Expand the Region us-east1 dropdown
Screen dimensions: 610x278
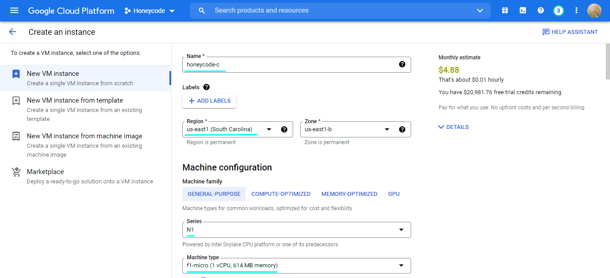point(269,129)
